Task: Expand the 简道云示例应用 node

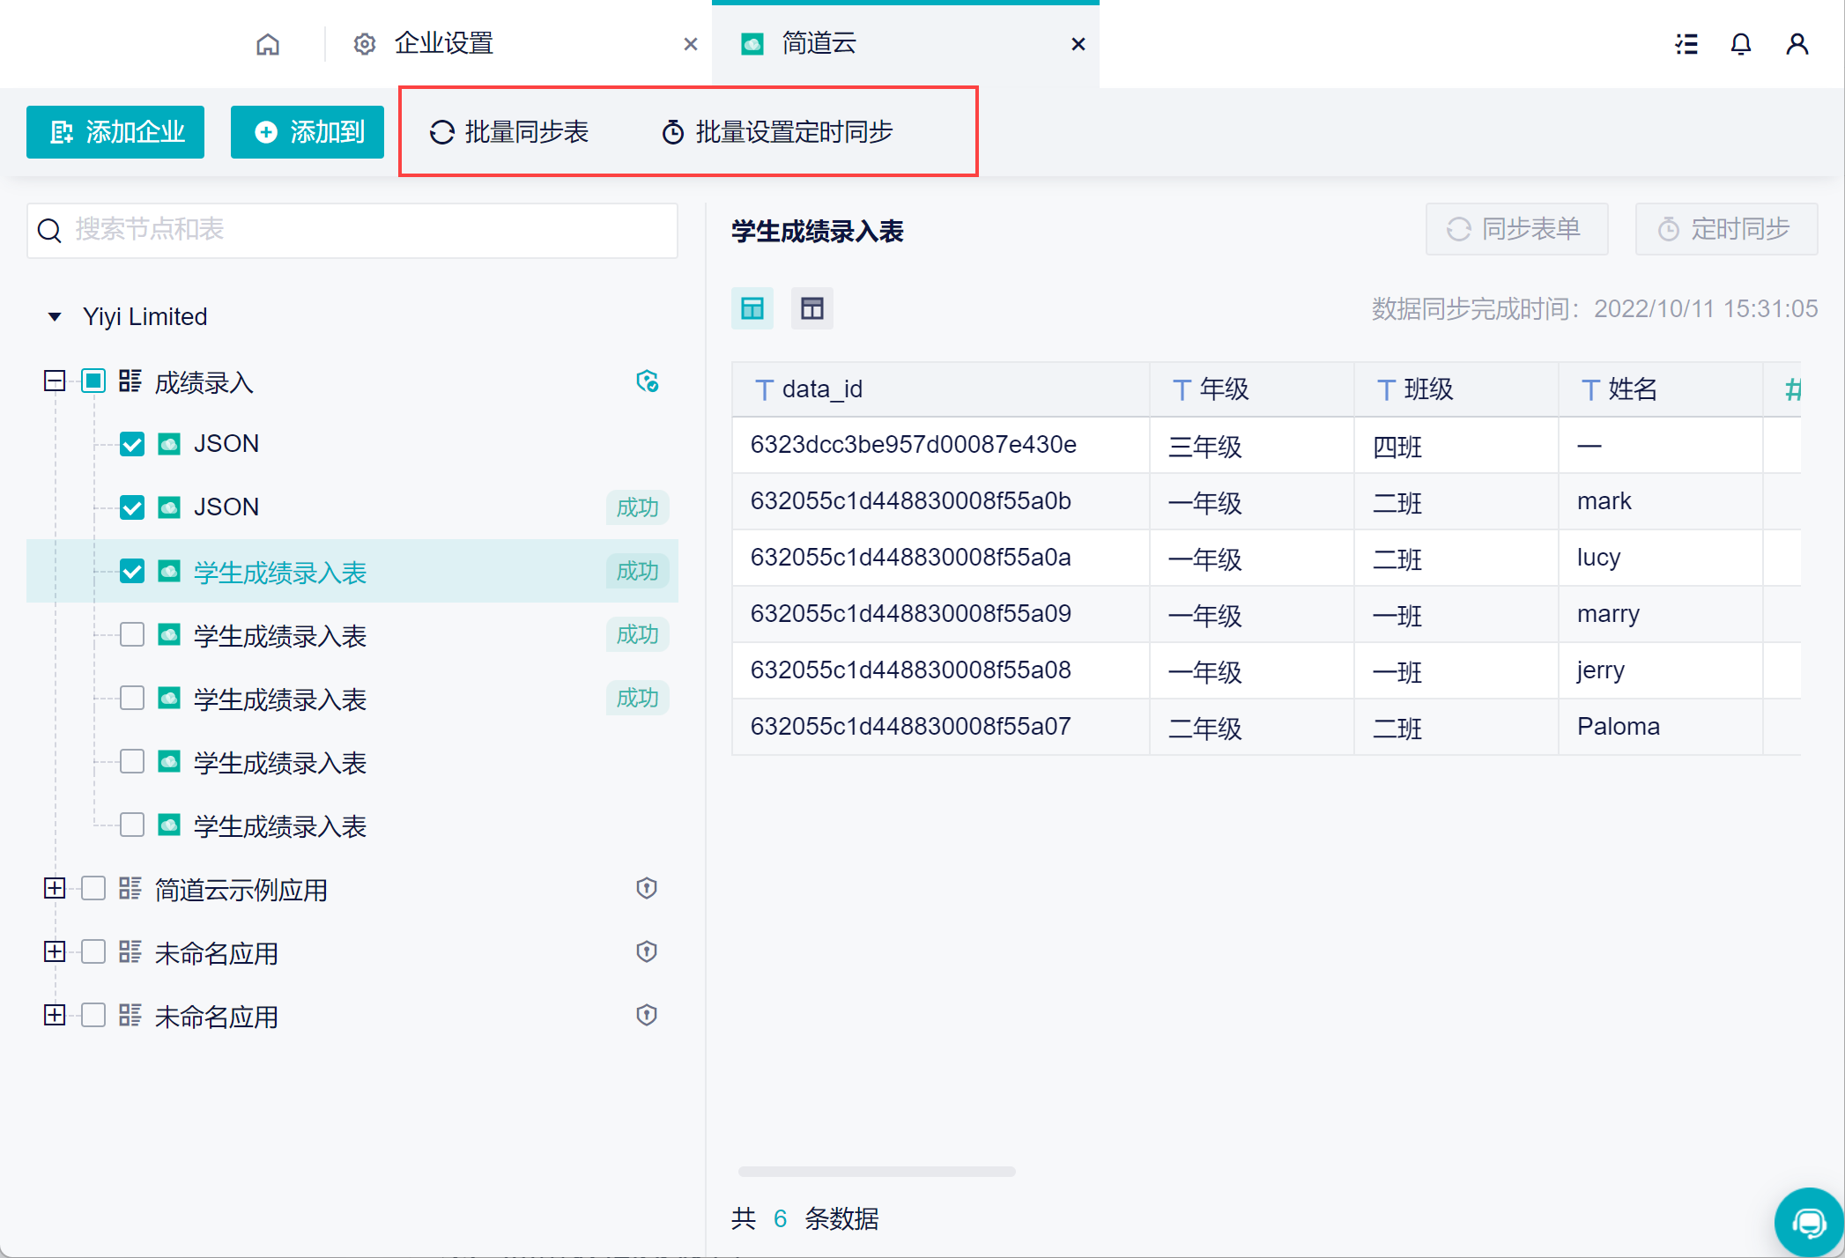Action: click(55, 888)
